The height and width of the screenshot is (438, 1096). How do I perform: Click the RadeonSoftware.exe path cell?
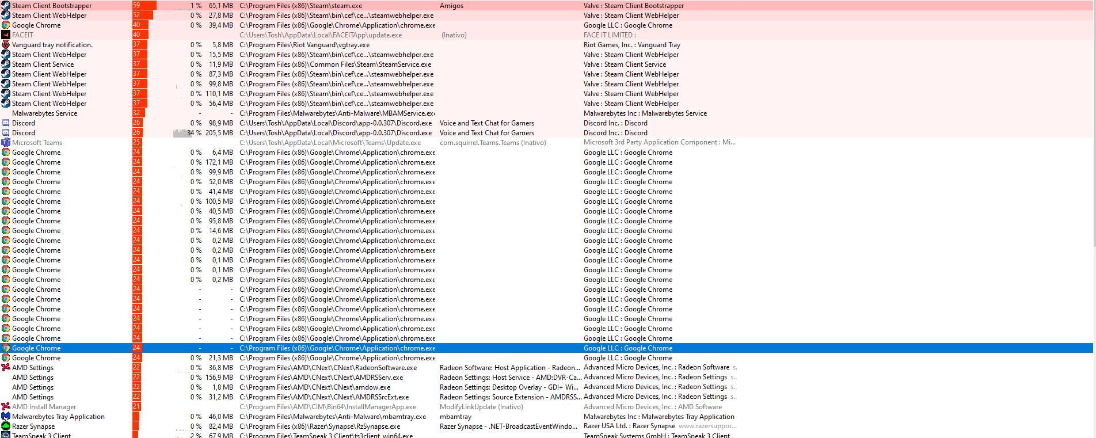(328, 368)
